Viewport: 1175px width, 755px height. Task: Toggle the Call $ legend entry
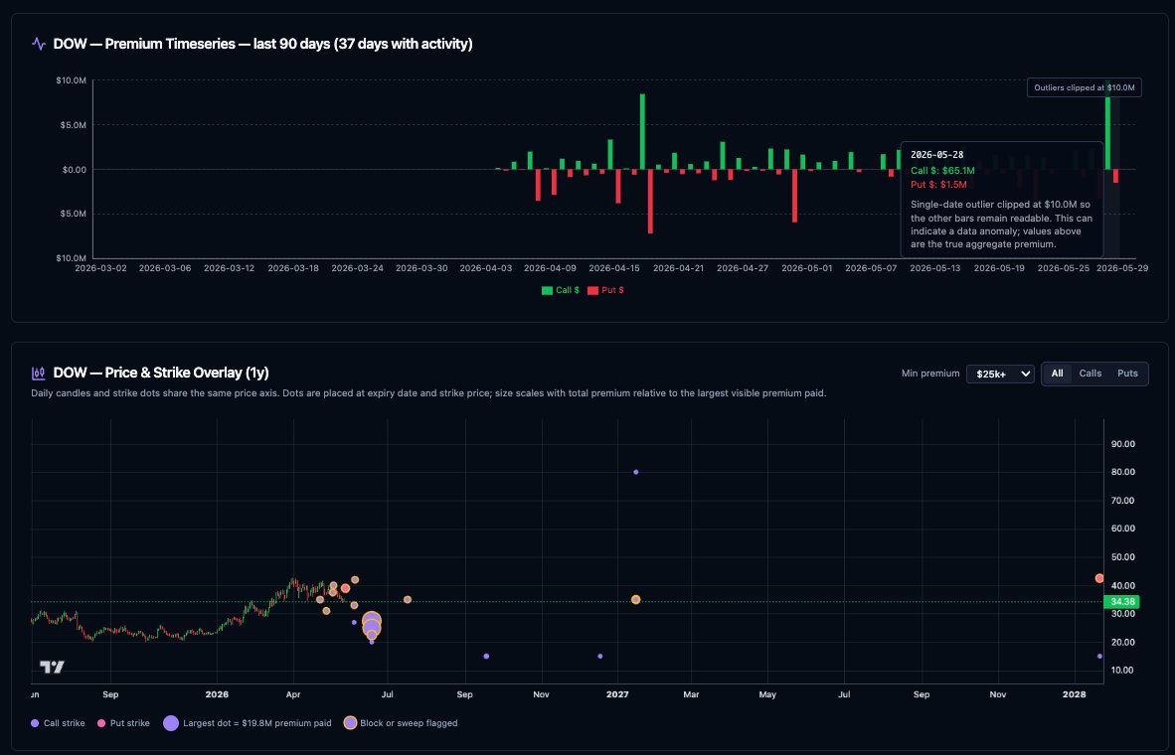pos(561,290)
